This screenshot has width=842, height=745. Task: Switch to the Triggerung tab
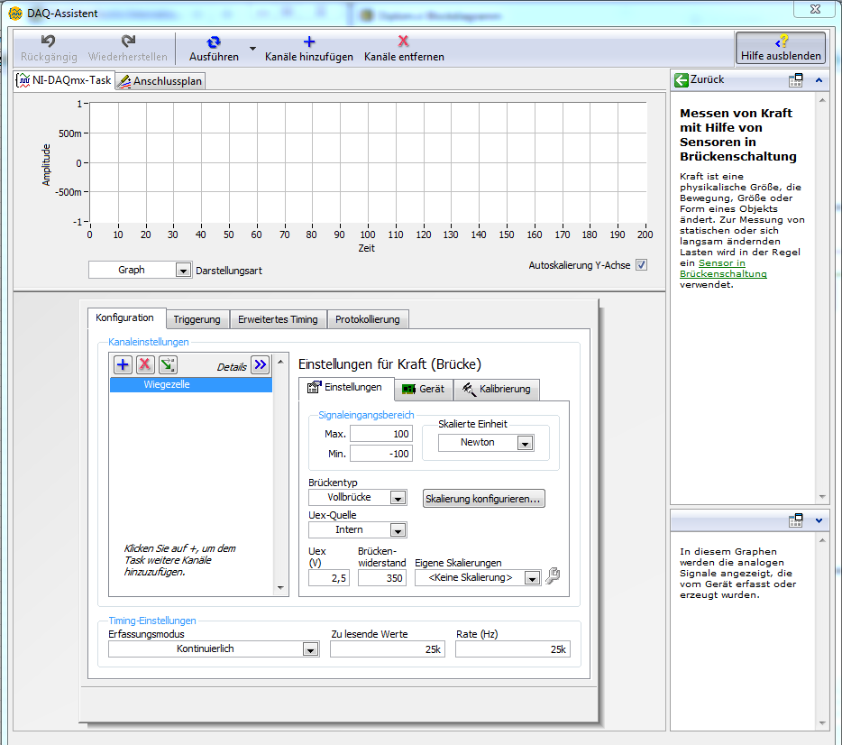tap(197, 319)
